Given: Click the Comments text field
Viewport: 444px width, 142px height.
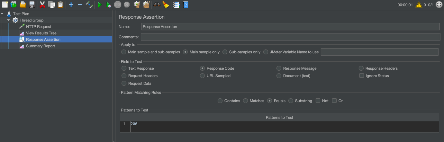Looking at the screenshot, I should point(290,37).
